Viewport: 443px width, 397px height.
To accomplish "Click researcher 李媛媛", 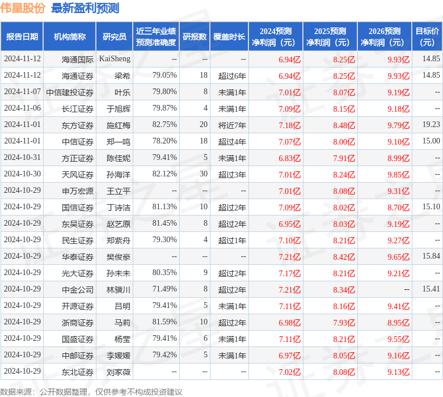I will 119,356.
